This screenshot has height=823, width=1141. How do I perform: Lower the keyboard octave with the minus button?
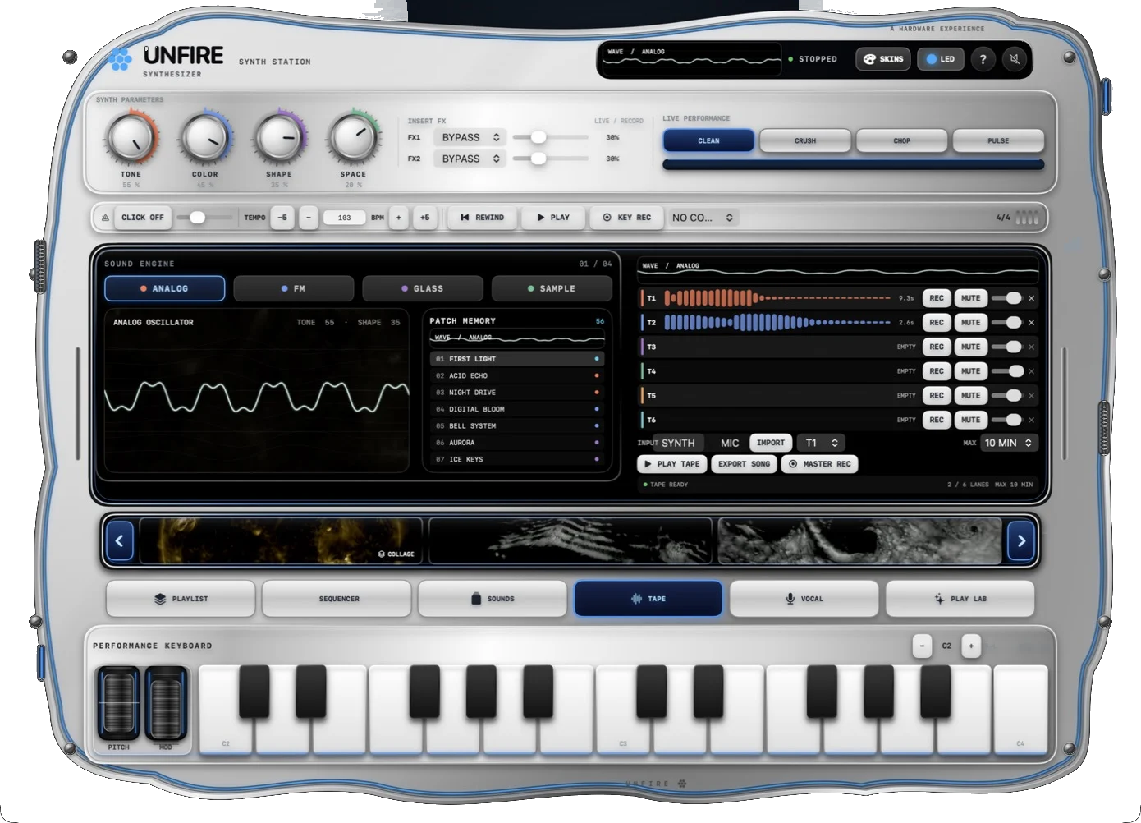tap(922, 646)
